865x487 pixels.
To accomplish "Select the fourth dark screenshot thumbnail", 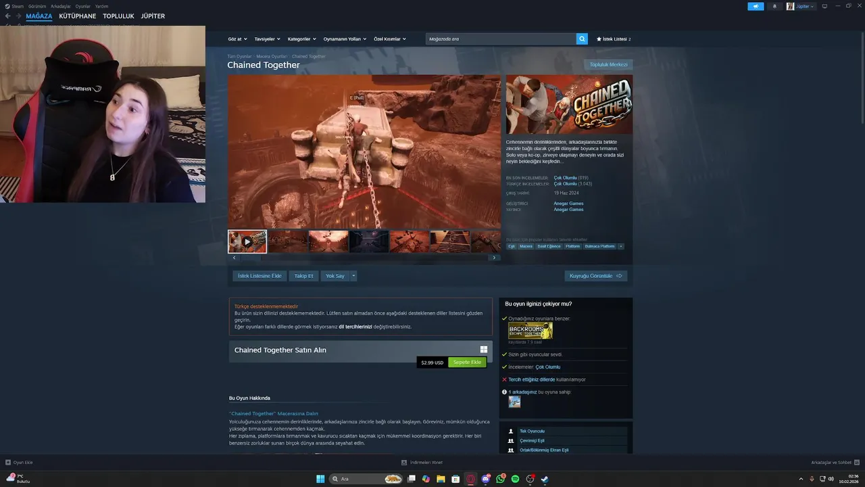I will (369, 241).
